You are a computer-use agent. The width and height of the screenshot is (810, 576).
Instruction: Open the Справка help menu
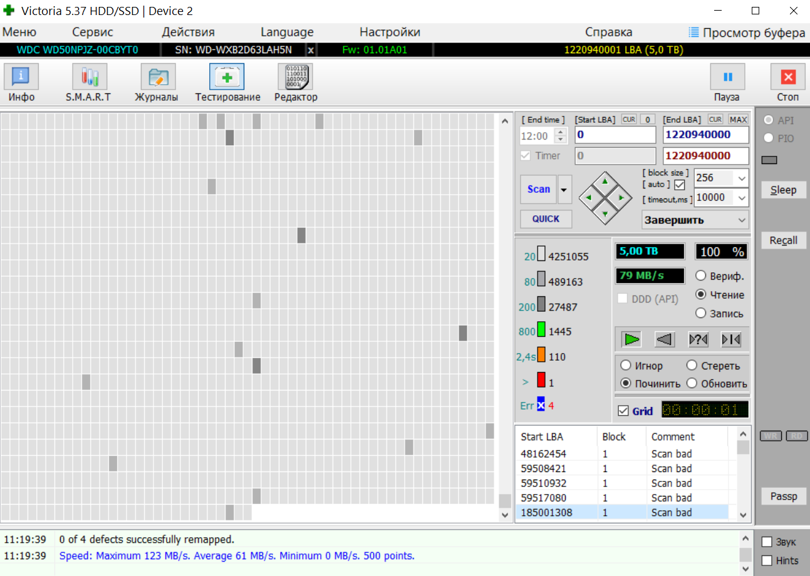point(608,32)
